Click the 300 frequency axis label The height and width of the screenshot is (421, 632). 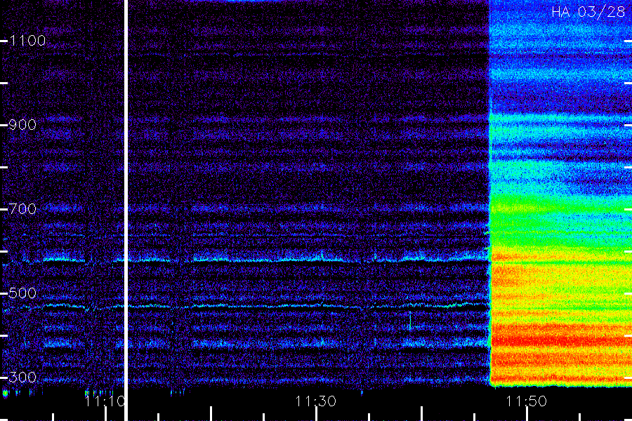point(22,377)
